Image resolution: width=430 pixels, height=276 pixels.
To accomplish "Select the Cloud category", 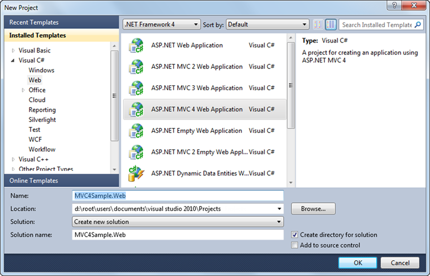I will (x=37, y=100).
